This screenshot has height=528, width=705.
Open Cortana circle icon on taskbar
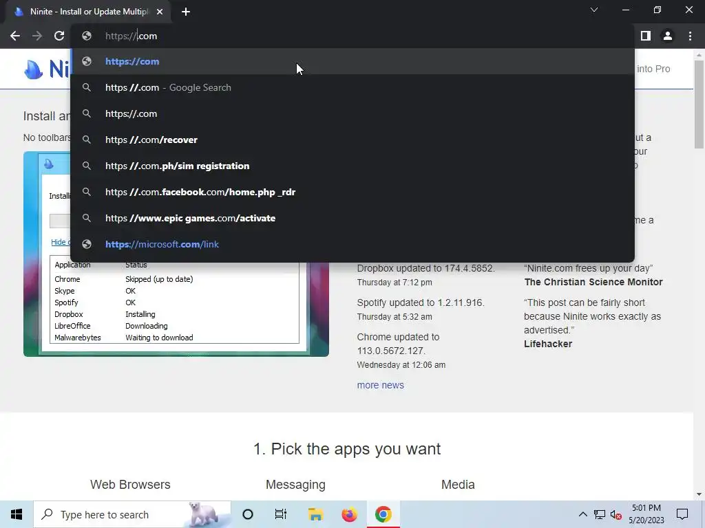coord(248,514)
